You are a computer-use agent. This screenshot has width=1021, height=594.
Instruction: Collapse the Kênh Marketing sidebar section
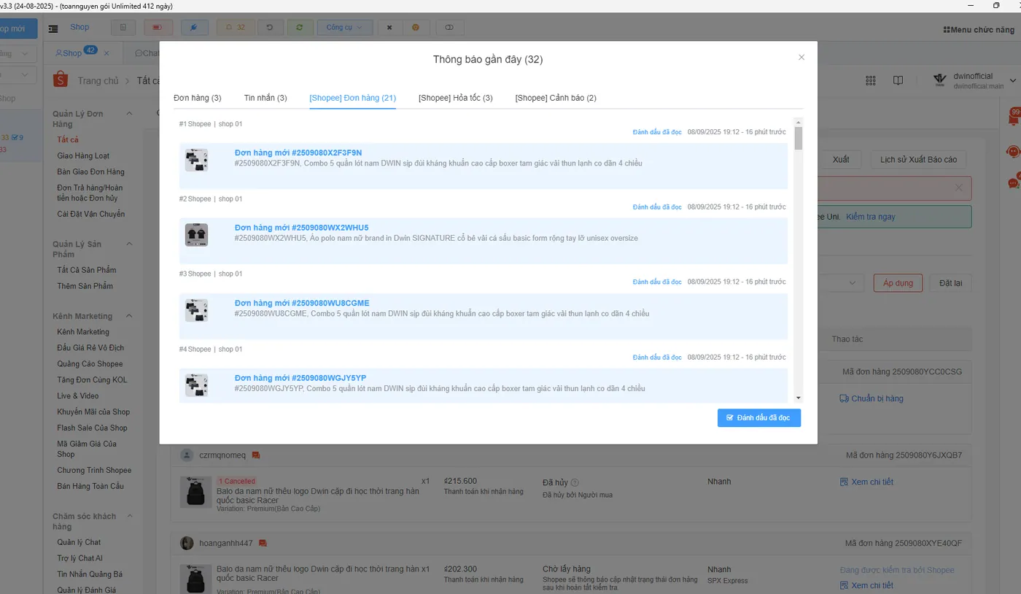click(130, 316)
